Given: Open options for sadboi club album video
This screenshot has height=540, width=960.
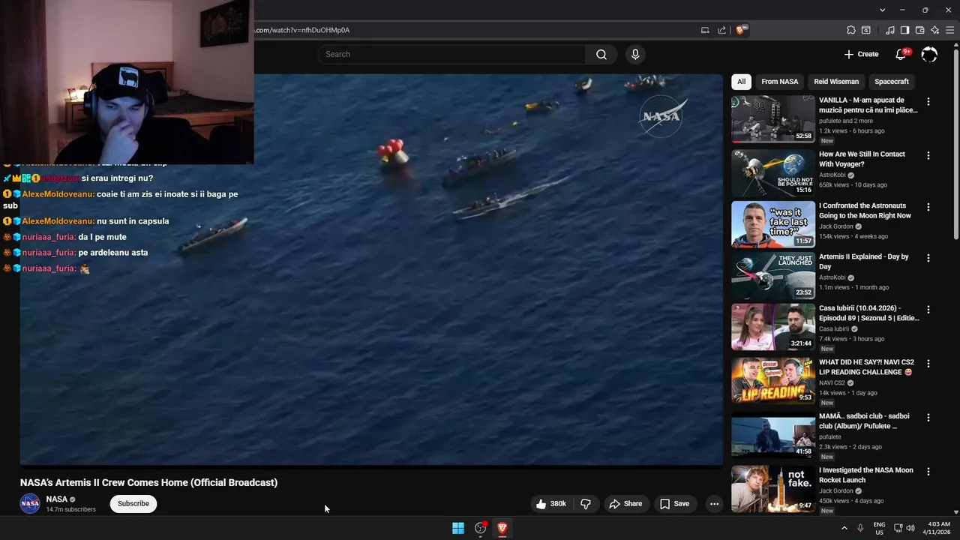Looking at the screenshot, I should pos(928,417).
